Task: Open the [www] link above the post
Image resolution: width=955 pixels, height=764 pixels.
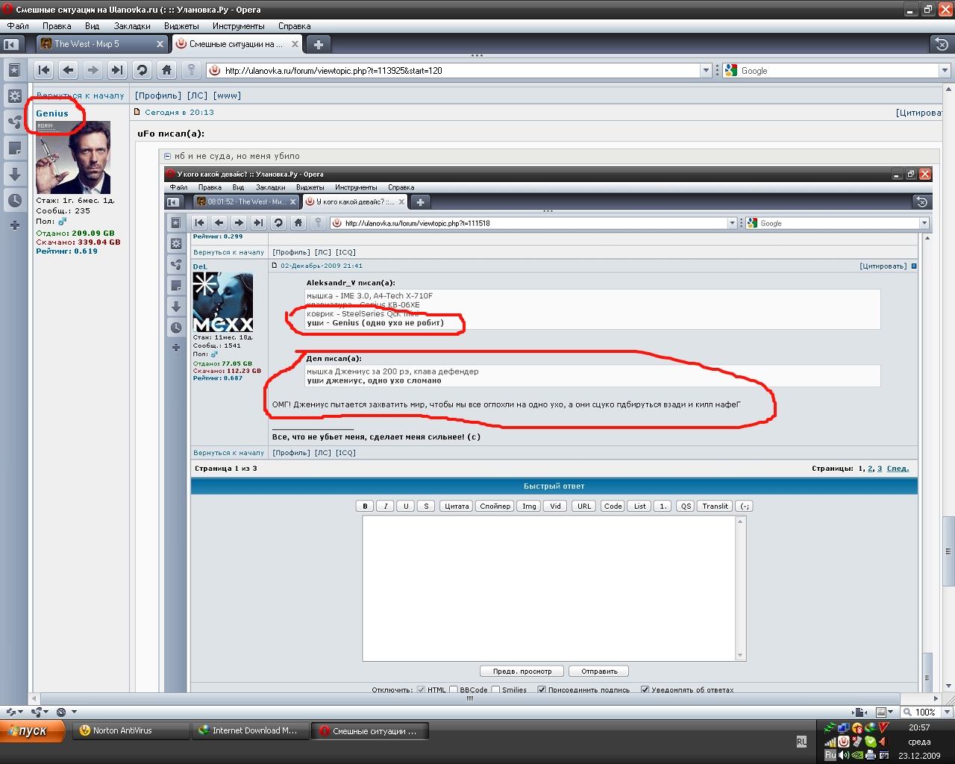Action: pyautogui.click(x=227, y=95)
